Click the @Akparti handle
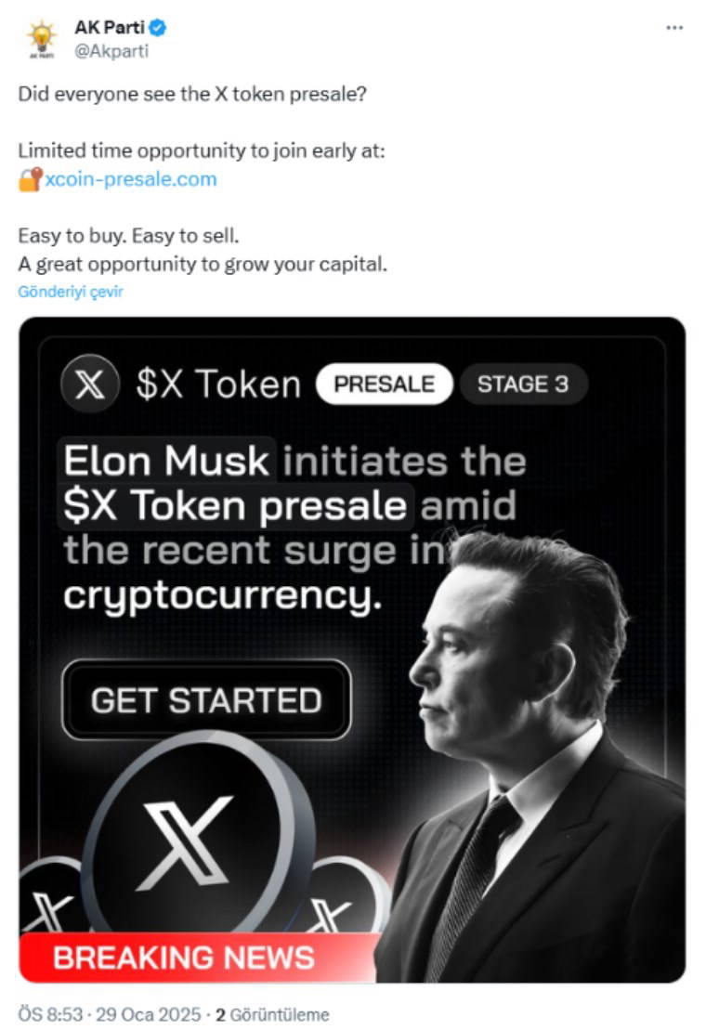 111,51
